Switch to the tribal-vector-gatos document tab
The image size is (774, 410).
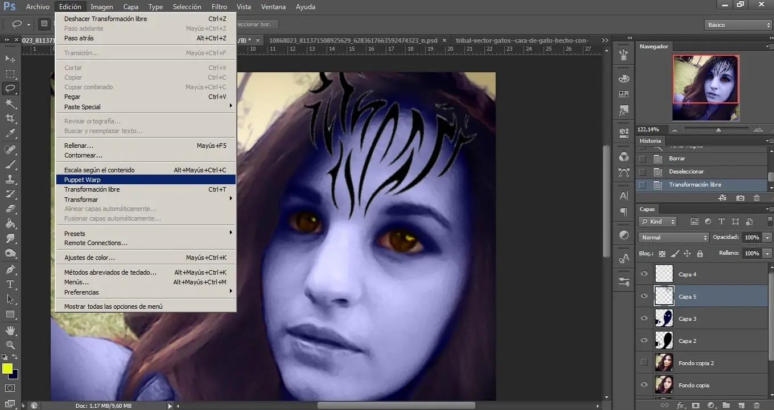(523, 40)
